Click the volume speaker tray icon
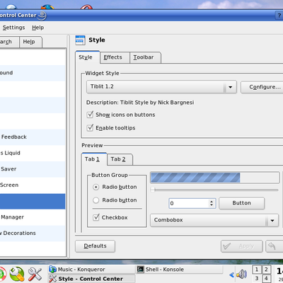The image size is (283, 283). 241,275
